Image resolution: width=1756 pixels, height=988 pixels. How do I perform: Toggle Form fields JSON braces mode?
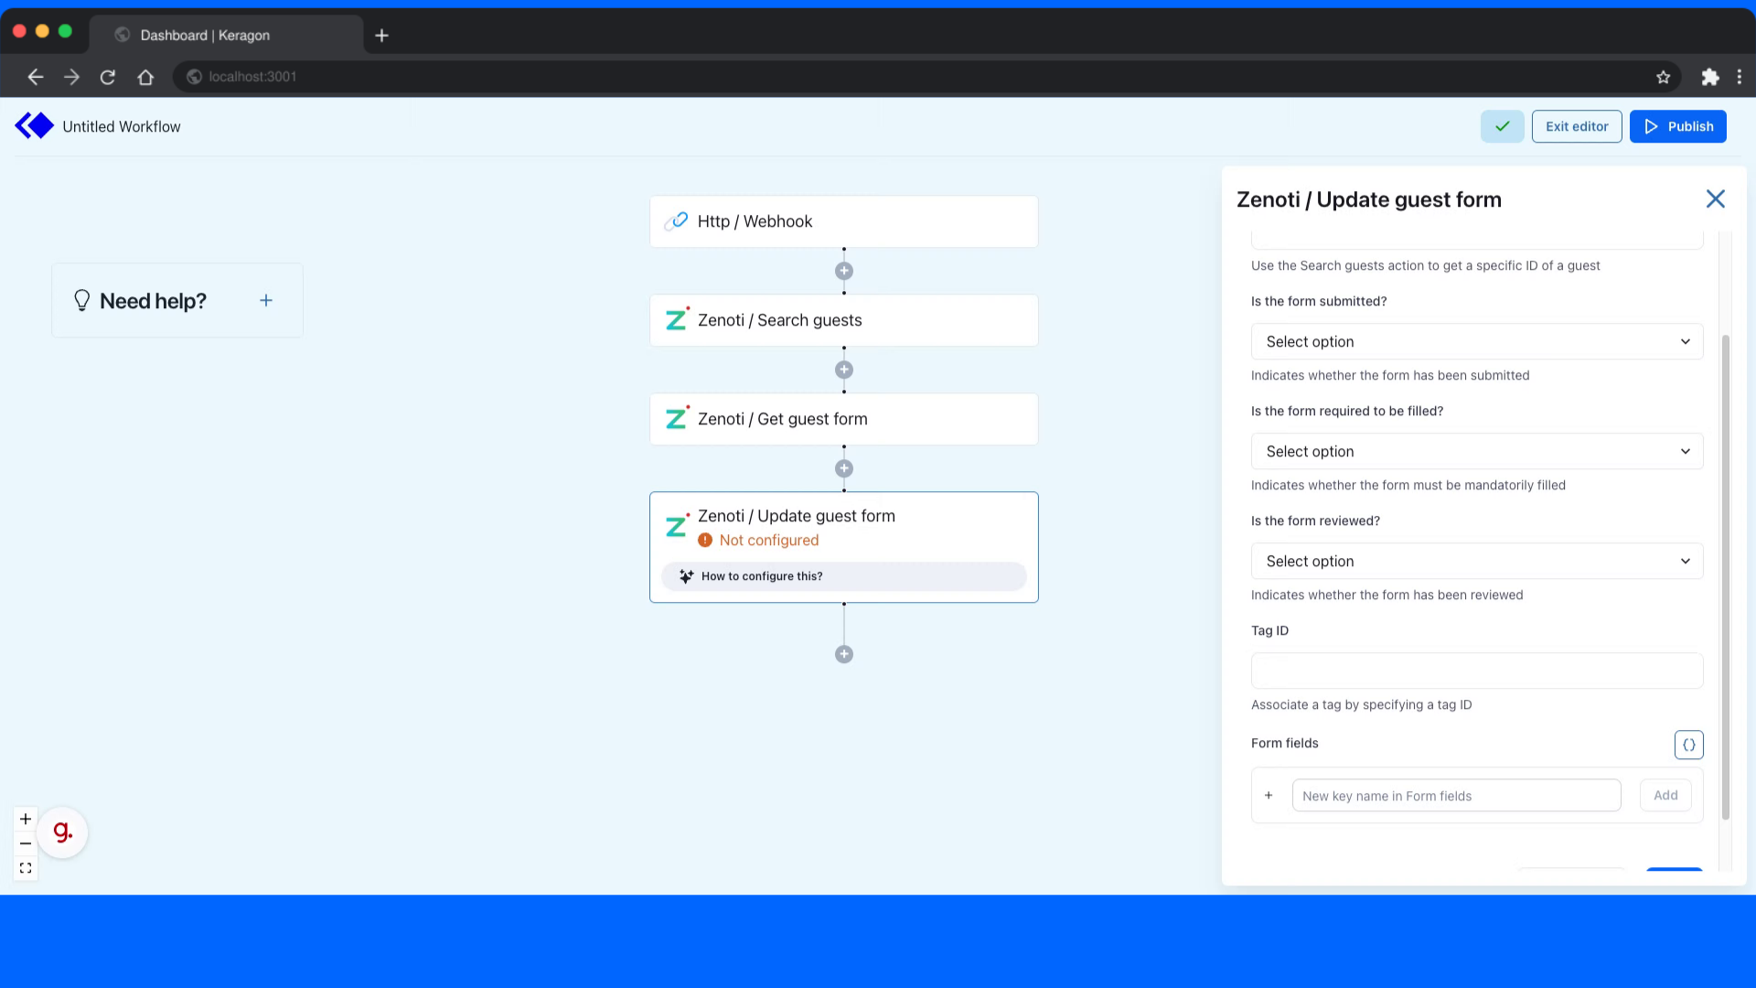[1688, 745]
